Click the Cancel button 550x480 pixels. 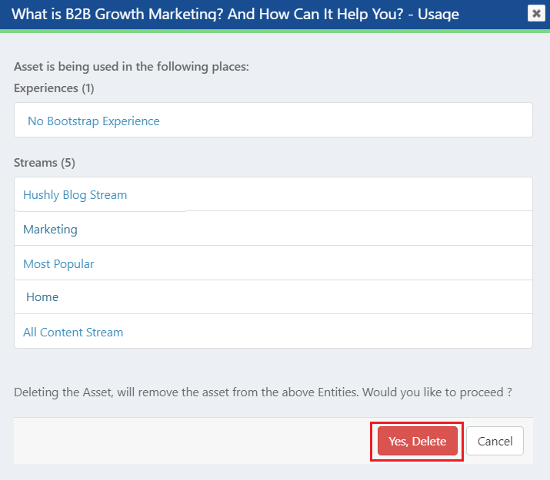pos(495,441)
